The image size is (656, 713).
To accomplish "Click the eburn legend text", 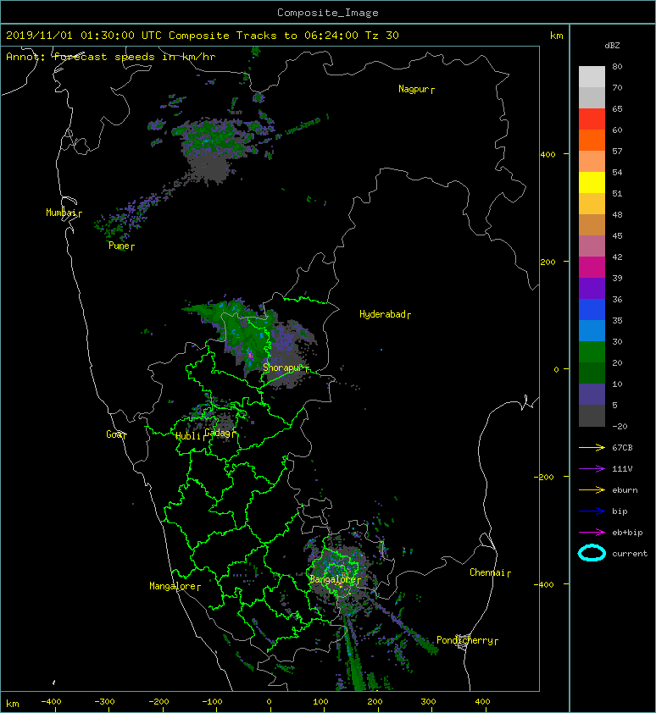I will pos(625,490).
